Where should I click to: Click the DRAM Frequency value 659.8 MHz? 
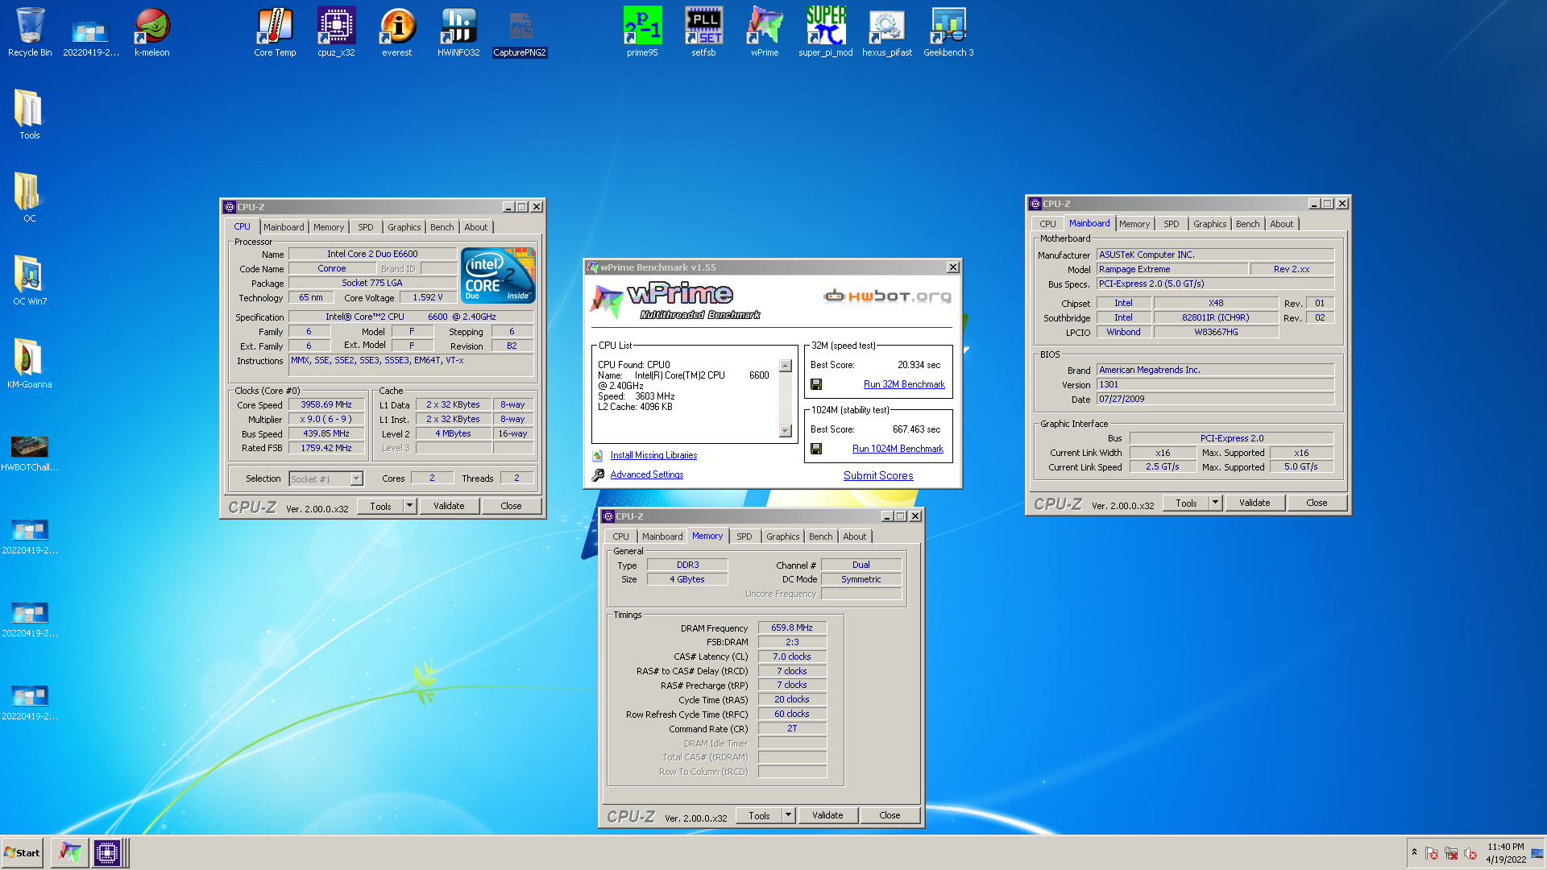(x=792, y=628)
